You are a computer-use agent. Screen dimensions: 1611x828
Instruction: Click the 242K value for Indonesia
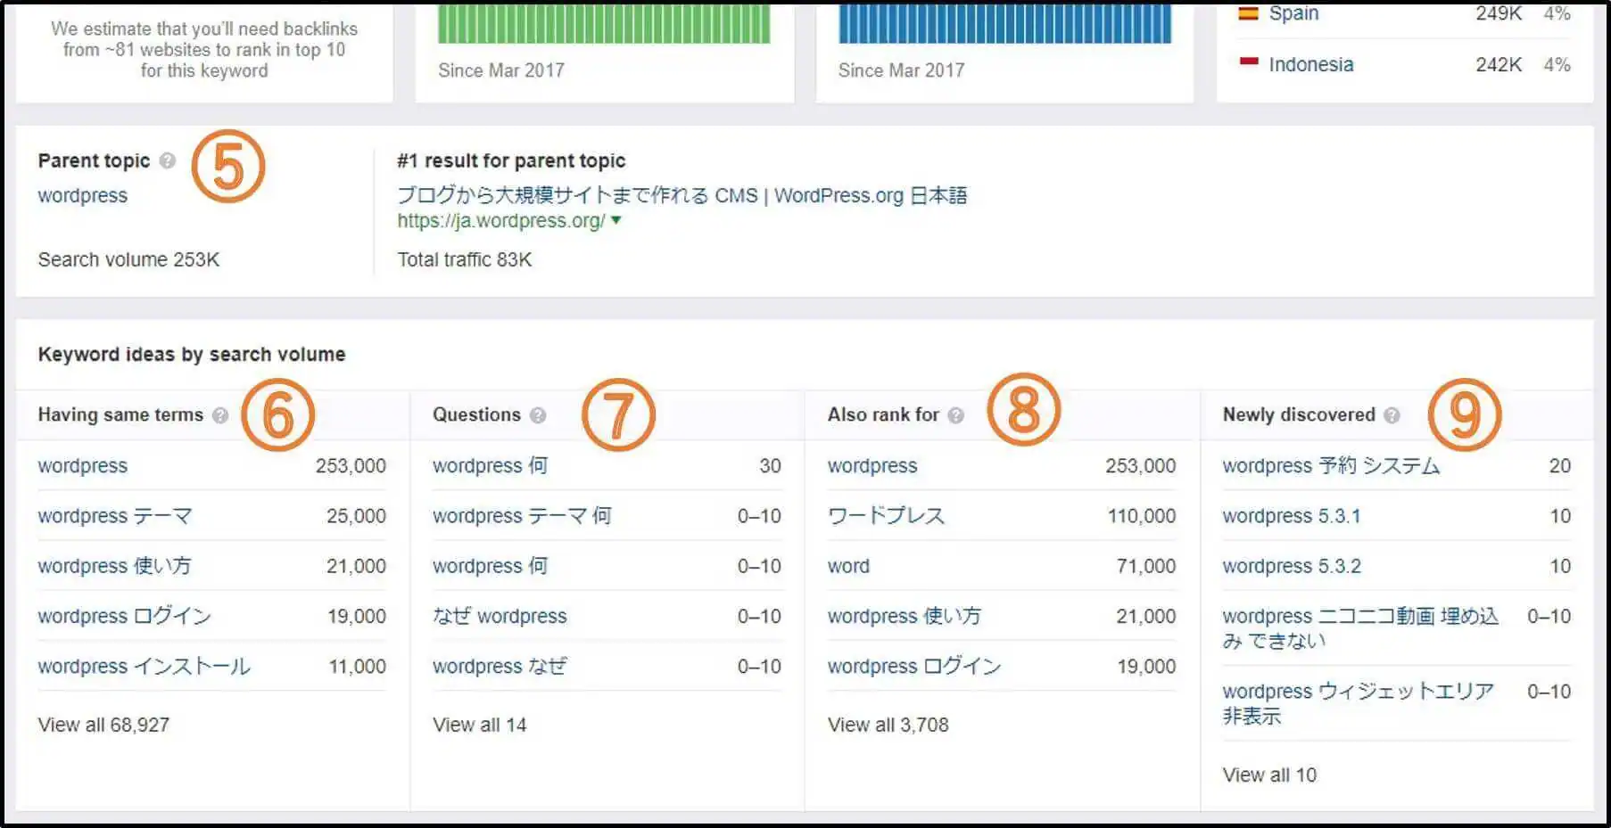click(1499, 64)
